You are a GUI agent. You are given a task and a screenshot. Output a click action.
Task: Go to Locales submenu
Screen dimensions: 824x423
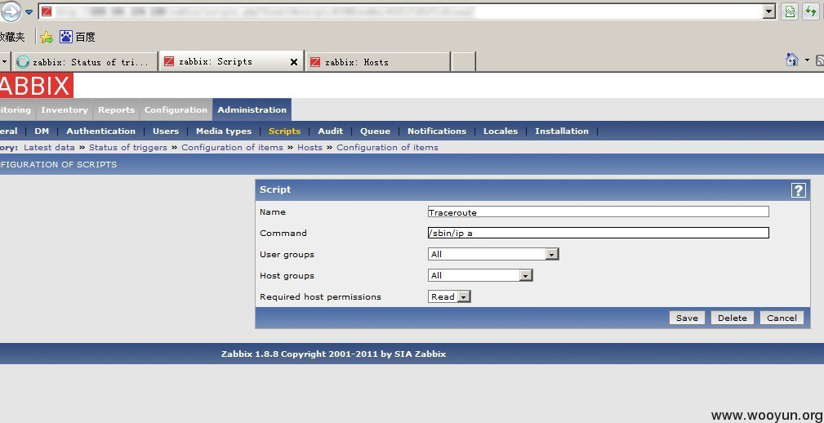tap(501, 131)
